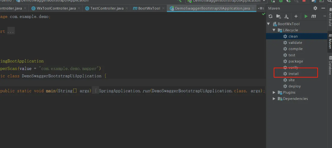Select the package lifecycle goal

pos(296,61)
